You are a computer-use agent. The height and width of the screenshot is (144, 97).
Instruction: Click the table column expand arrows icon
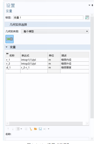[x=7, y=53]
